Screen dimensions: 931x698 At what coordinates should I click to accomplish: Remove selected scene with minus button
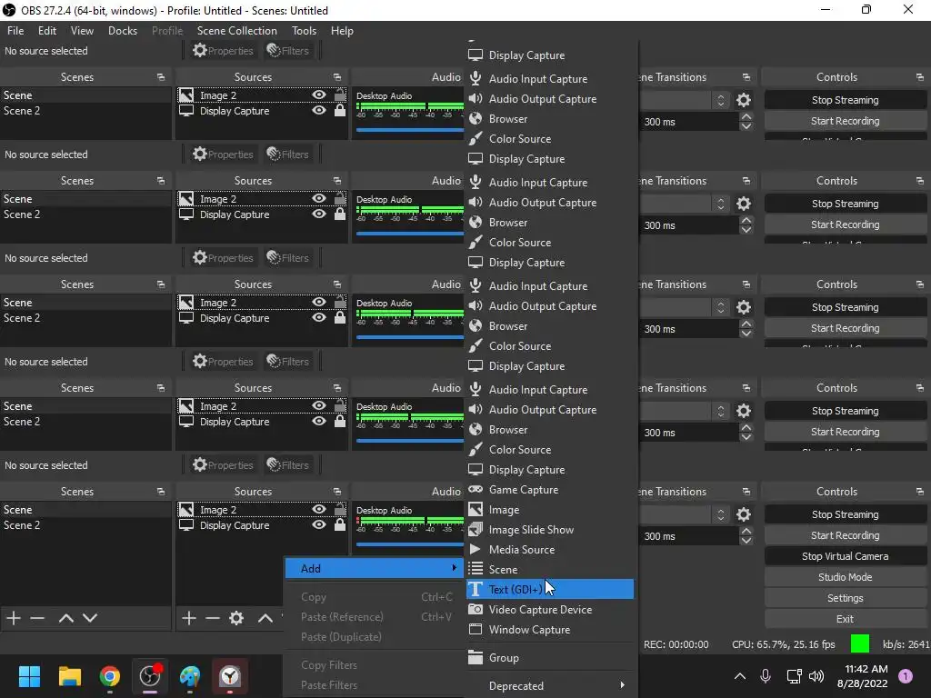pos(37,618)
